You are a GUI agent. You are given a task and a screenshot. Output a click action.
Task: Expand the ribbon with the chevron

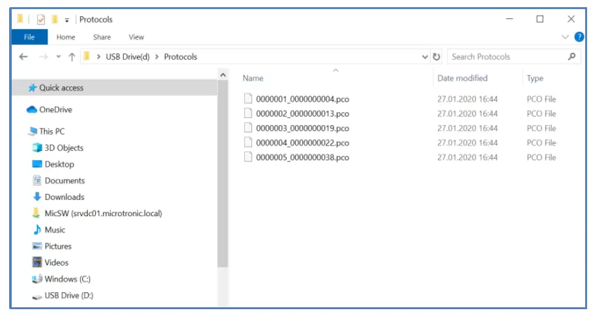point(565,37)
